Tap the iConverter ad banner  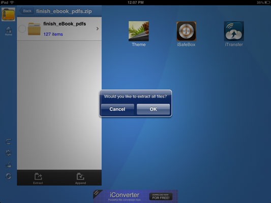tap(135, 196)
